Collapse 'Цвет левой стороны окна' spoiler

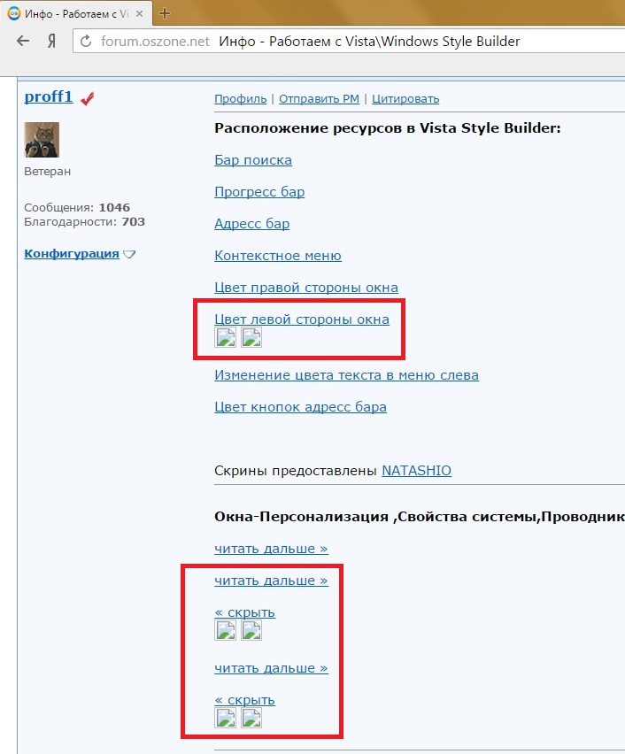(x=302, y=319)
